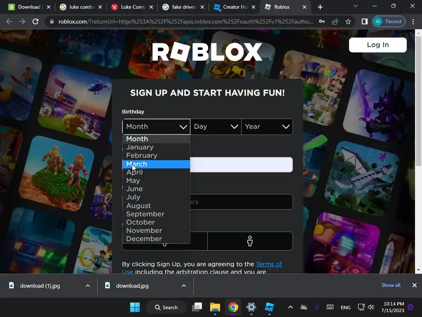422x317 pixels.
Task: Open Settings gear on taskbar
Action: tap(251, 307)
